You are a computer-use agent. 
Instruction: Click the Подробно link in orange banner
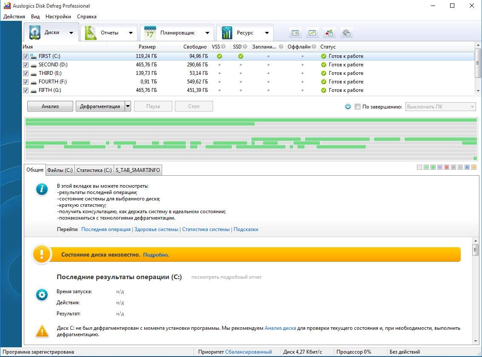pyautogui.click(x=156, y=255)
